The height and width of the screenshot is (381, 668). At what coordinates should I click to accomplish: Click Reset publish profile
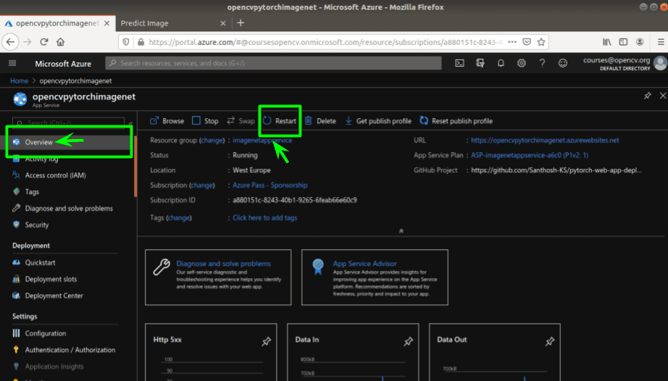pyautogui.click(x=456, y=121)
